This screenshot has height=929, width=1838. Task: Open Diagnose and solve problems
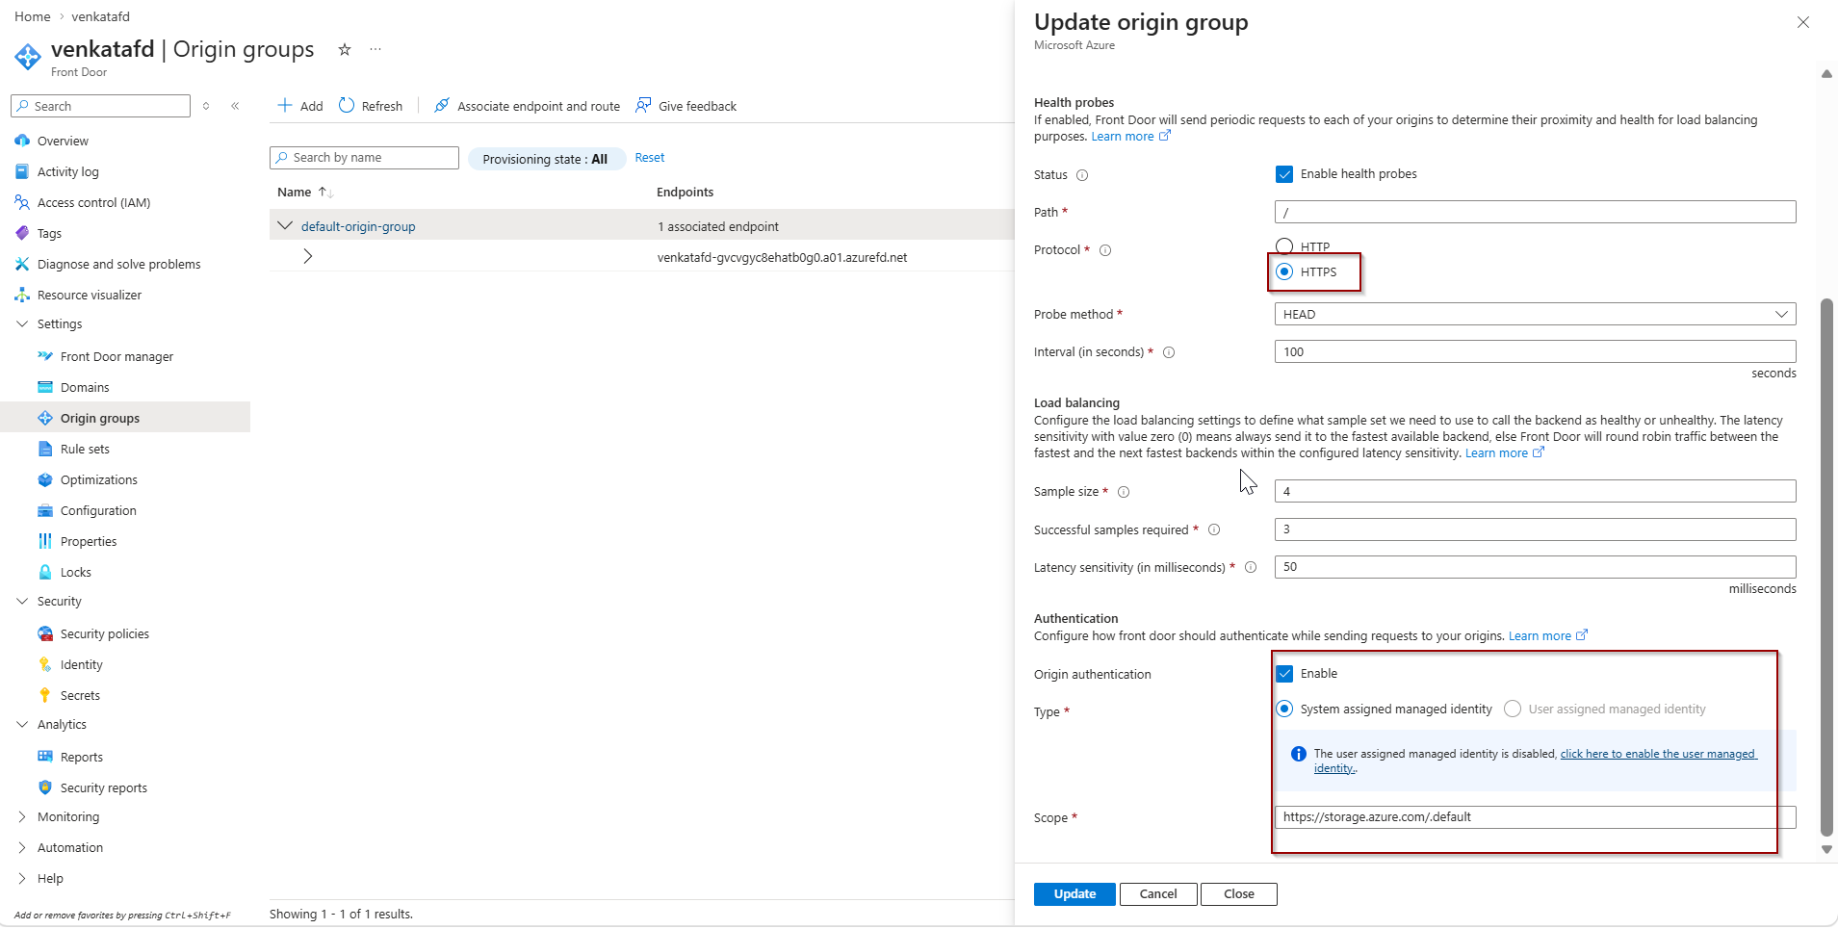point(118,264)
